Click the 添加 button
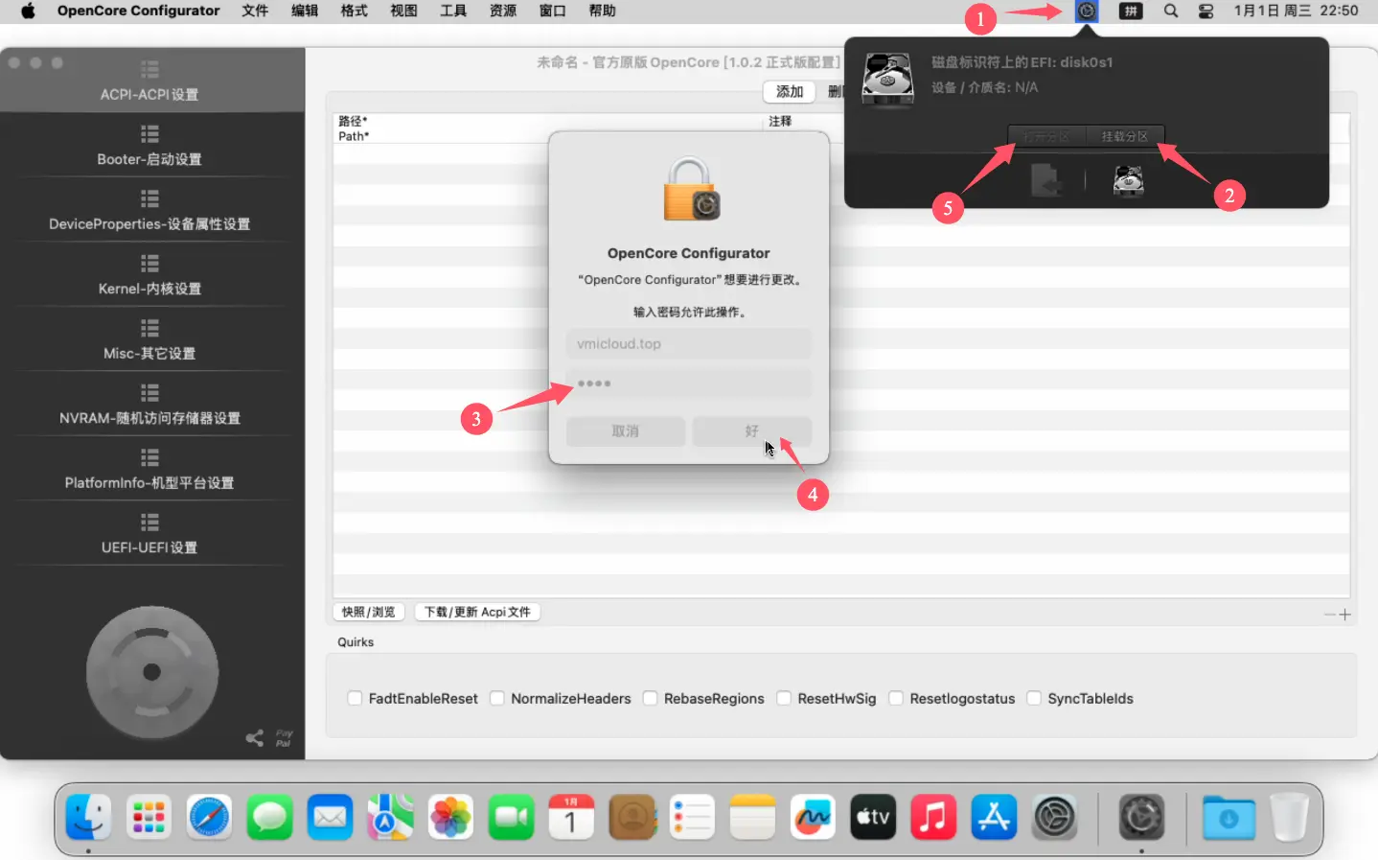The height and width of the screenshot is (860, 1378). [790, 91]
